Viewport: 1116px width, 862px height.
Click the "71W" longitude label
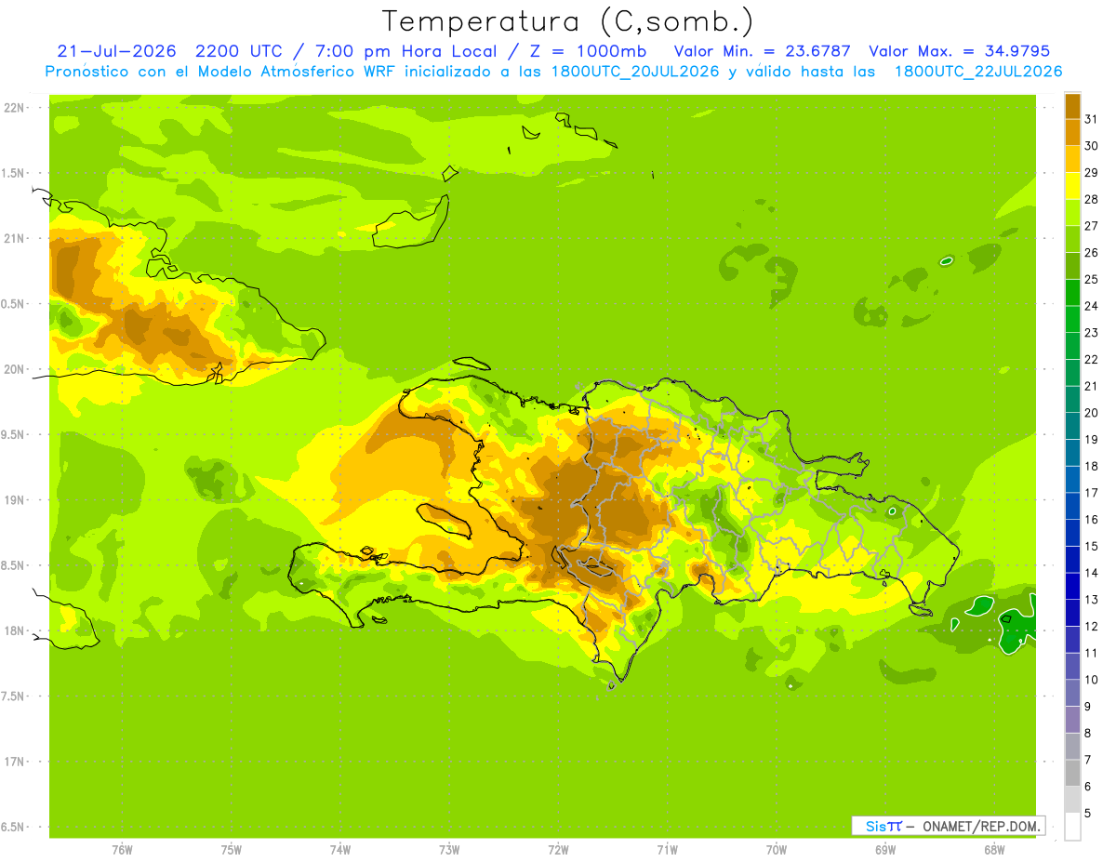tap(667, 849)
